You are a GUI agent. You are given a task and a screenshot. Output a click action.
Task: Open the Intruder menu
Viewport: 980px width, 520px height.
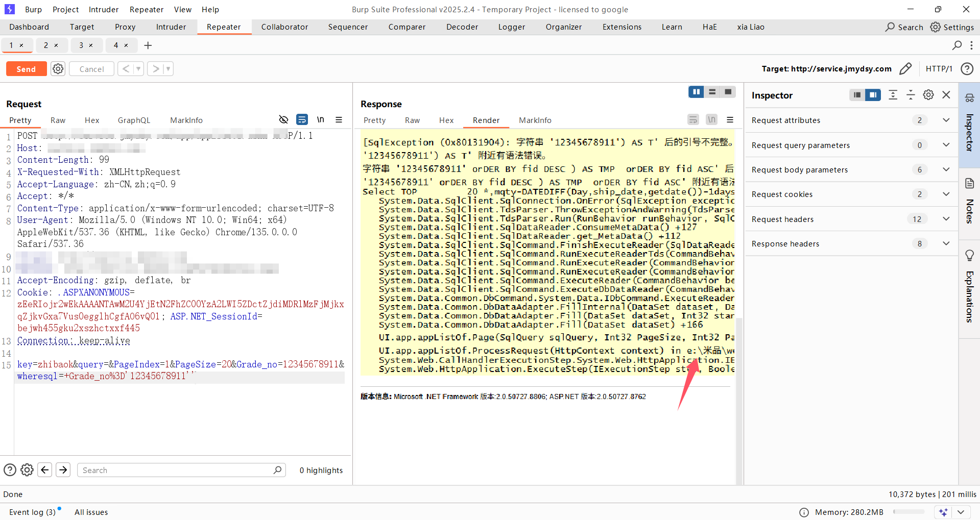pyautogui.click(x=104, y=9)
